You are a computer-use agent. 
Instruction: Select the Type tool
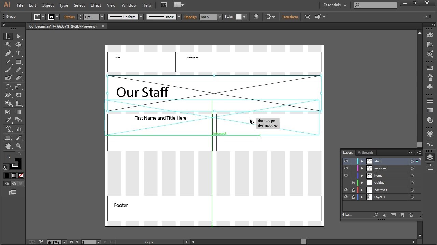coord(18,53)
